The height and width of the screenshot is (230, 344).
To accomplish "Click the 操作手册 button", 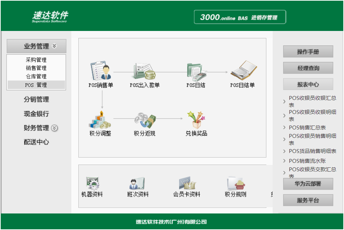I will pos(308,52).
